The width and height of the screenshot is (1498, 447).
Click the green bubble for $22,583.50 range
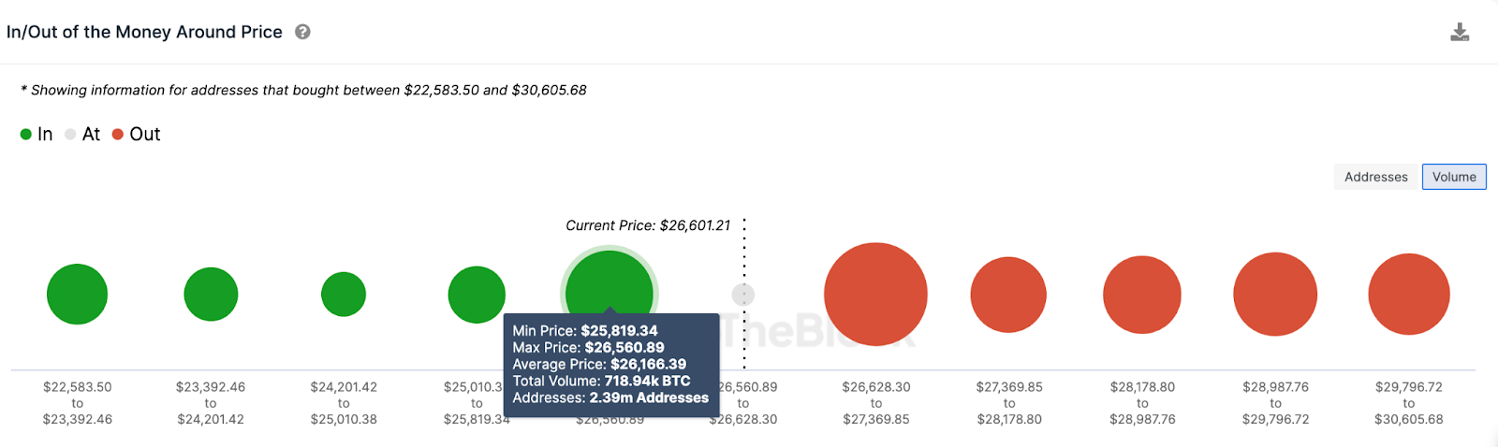77,295
